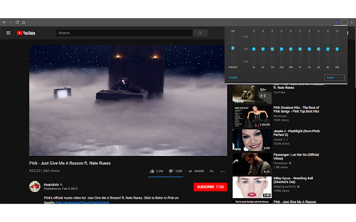Image resolution: width=356 pixels, height=222 pixels.
Task: Like the video with thumbs up
Action: (152, 171)
